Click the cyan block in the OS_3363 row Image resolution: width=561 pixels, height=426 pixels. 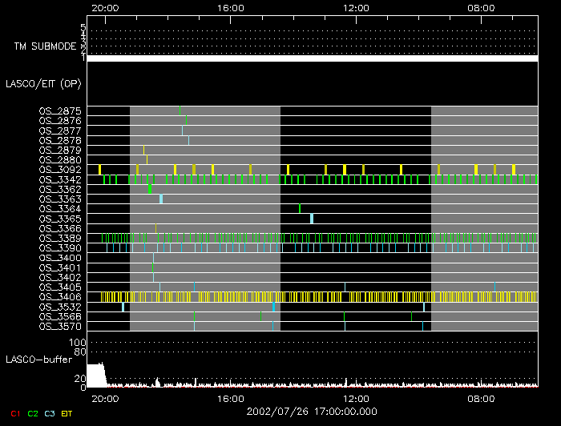coord(161,199)
